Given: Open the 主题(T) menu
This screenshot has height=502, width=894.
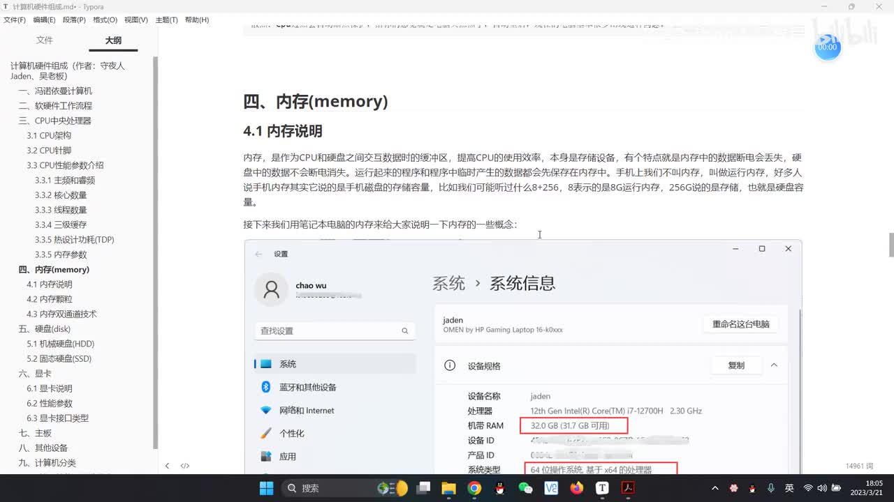Looking at the screenshot, I should 166,20.
